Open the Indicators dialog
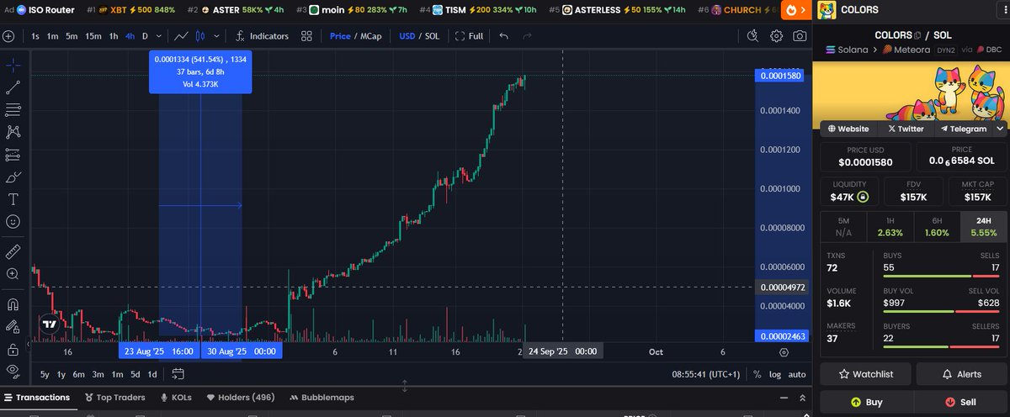This screenshot has width=1010, height=417. (x=262, y=36)
